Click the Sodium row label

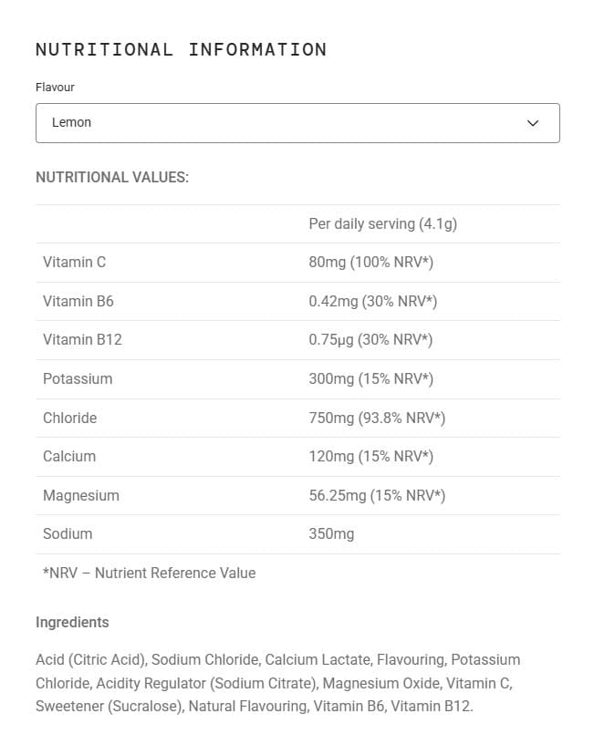[68, 533]
